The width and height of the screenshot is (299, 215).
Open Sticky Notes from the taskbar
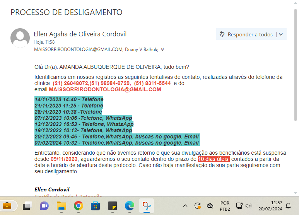pyautogui.click(x=112, y=206)
